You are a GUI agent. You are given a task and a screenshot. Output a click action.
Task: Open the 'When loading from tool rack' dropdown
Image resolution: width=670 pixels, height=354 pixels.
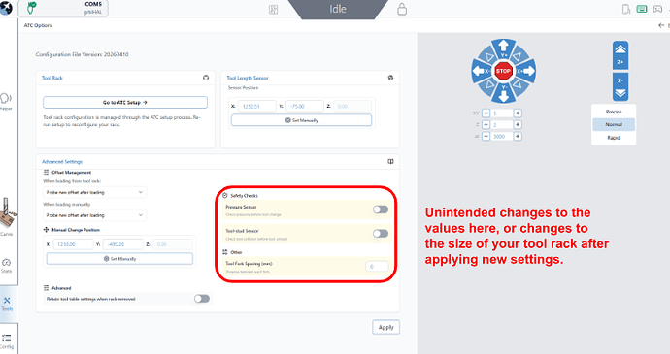pyautogui.click(x=95, y=192)
